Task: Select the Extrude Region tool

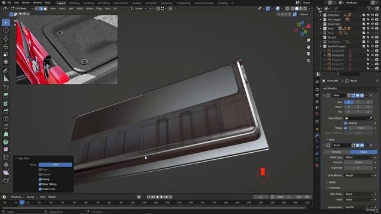Action: pos(6,96)
